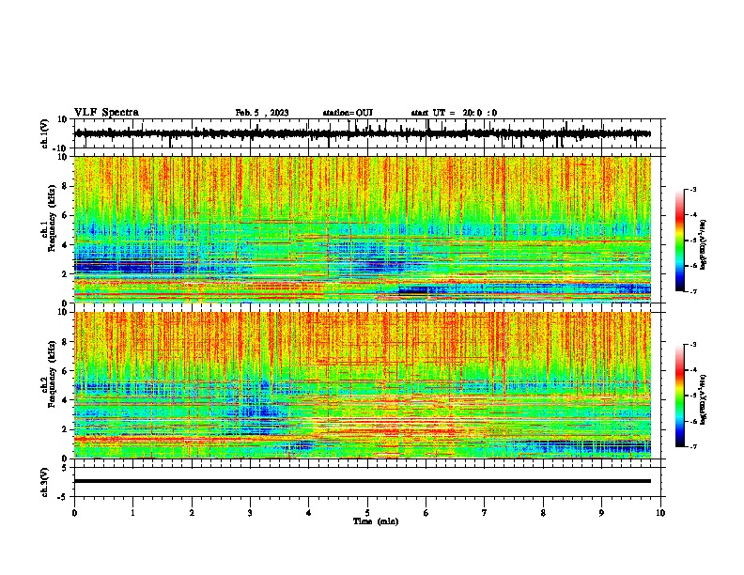The width and height of the screenshot is (744, 575).
Task: Click the ch.2 spectrogram color scale bar
Action: pos(680,396)
